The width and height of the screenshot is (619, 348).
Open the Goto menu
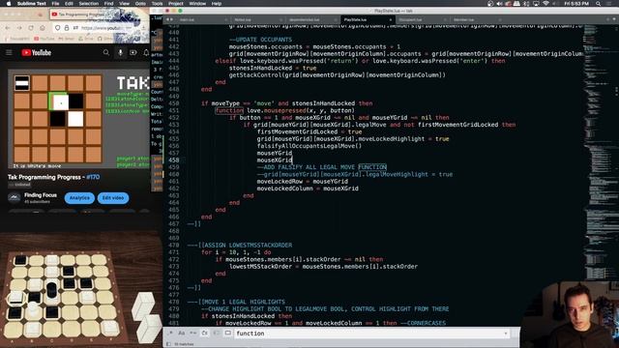point(140,4)
